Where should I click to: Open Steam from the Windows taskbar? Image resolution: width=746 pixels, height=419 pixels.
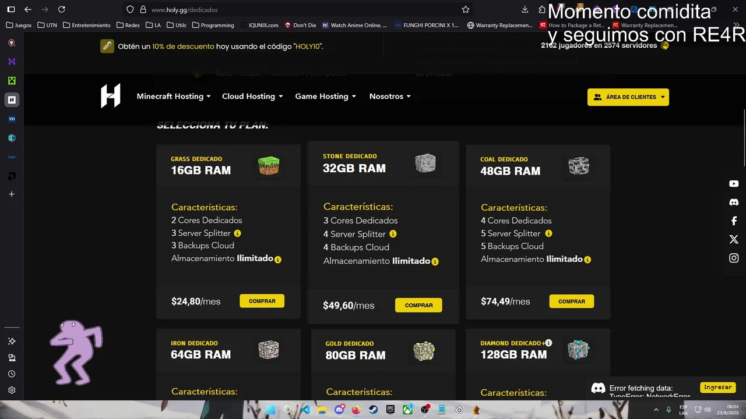pyautogui.click(x=374, y=410)
